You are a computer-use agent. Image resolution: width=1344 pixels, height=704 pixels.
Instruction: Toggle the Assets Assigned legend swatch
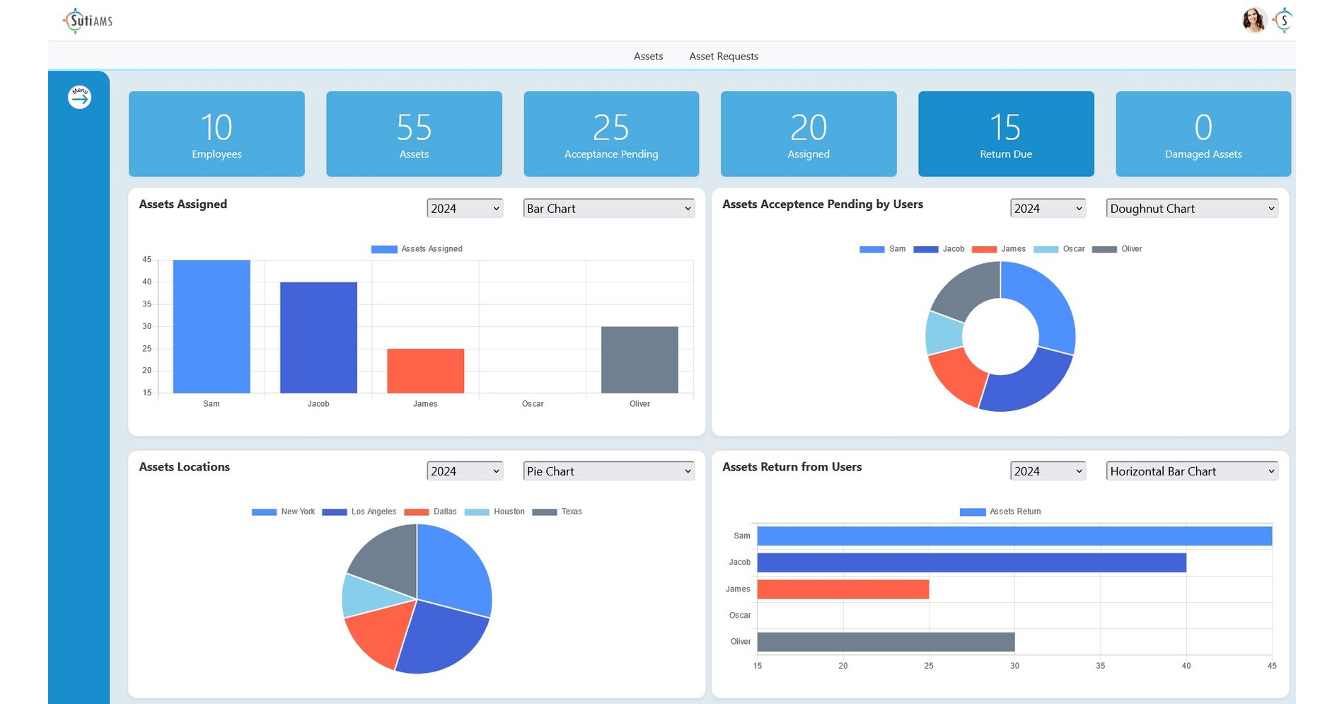[x=384, y=249]
